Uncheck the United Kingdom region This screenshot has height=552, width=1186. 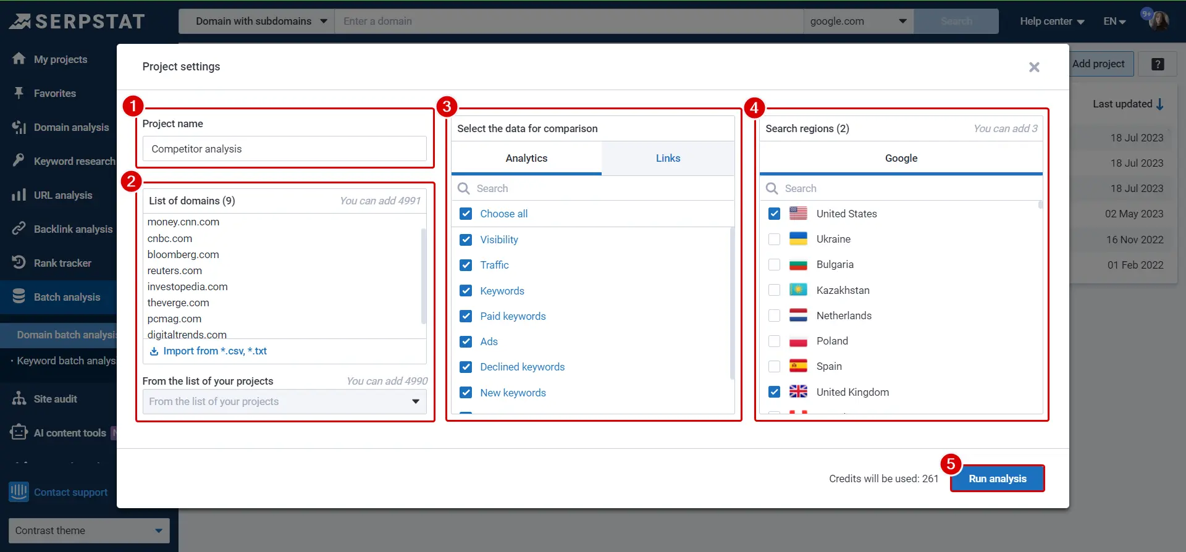pos(774,392)
